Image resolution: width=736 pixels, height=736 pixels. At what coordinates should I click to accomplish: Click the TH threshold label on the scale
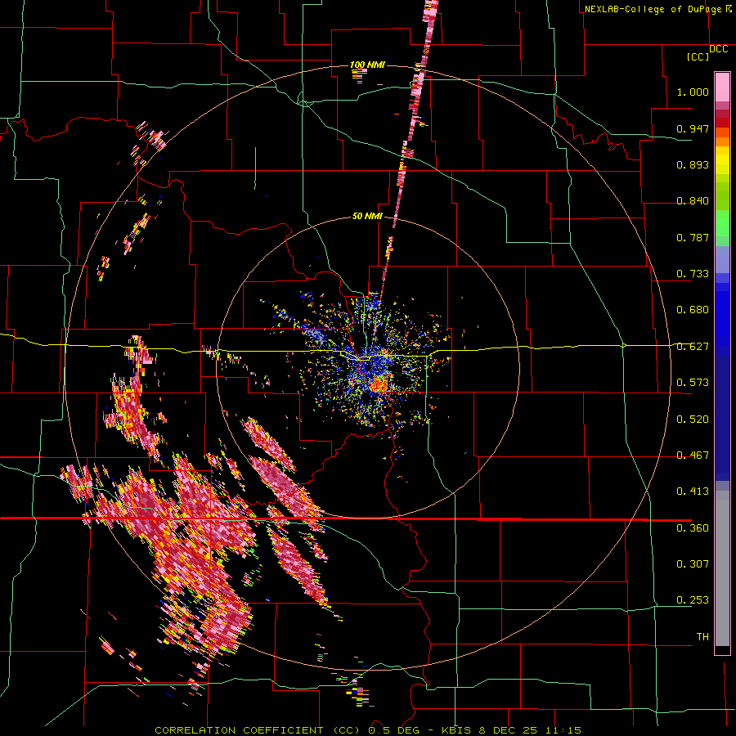coord(702,637)
